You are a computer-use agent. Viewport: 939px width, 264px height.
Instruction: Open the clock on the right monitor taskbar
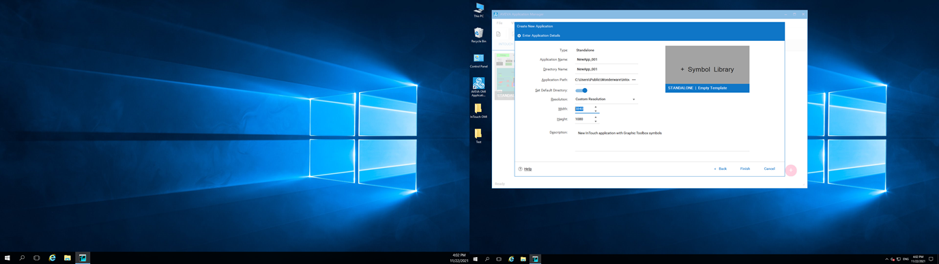(x=918, y=259)
